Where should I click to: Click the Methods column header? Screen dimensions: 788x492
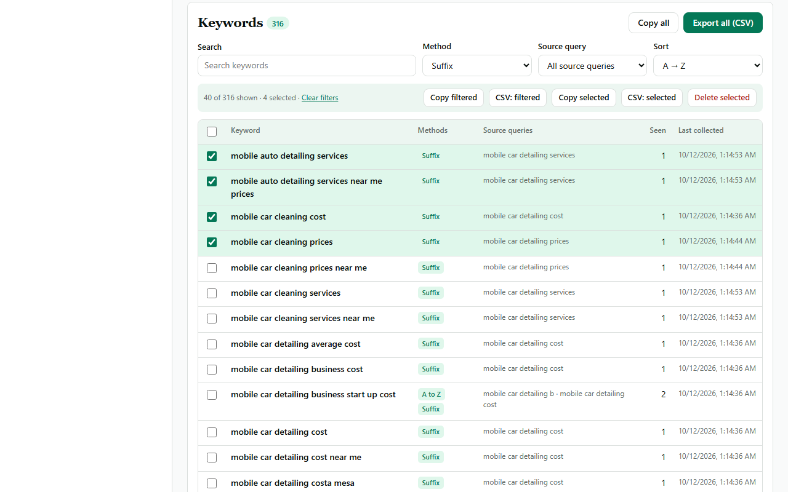433,130
